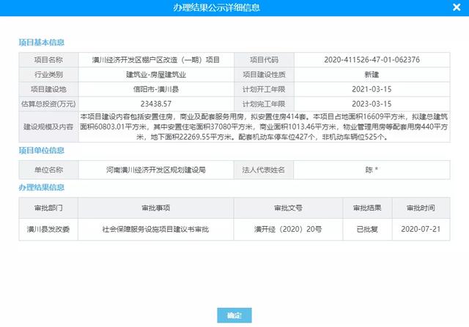Select project name 潢川经济开发区棚户区改造（一期）项目
Screen dimensions: 469x327
pos(156,60)
